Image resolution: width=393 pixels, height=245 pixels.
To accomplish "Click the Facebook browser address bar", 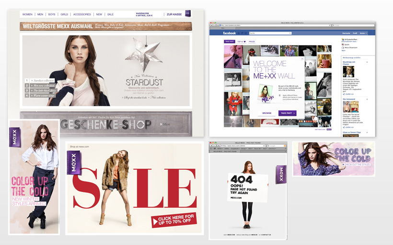I will click(275, 25).
